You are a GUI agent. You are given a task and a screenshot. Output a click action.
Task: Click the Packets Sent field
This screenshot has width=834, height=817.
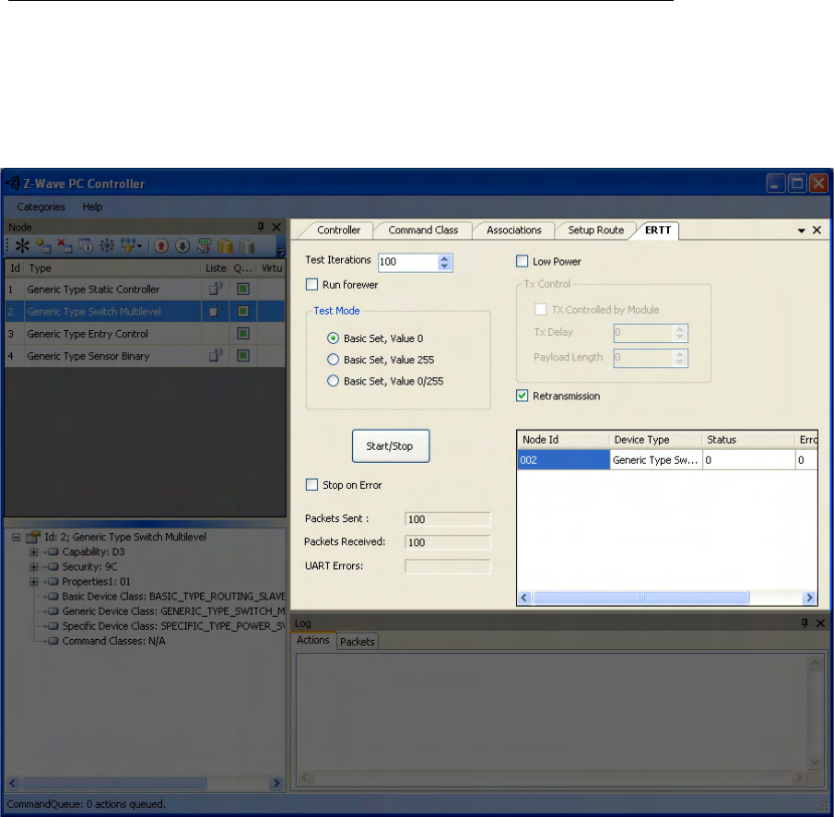(x=447, y=519)
